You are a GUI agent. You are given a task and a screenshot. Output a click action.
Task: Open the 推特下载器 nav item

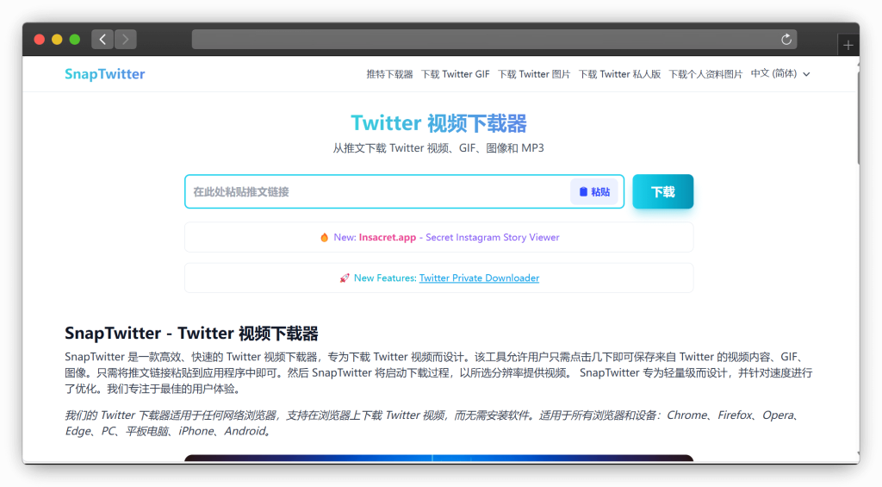(389, 74)
